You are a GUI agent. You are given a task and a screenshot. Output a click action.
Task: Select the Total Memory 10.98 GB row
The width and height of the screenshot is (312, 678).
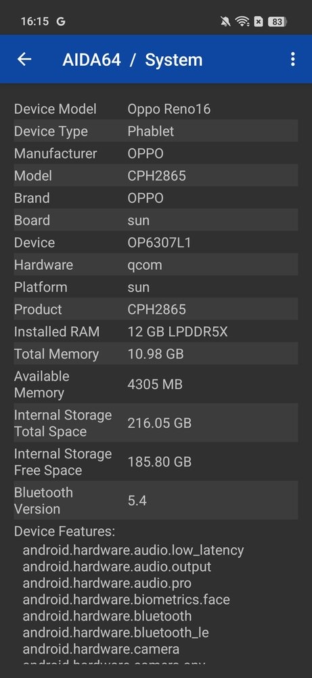click(156, 354)
